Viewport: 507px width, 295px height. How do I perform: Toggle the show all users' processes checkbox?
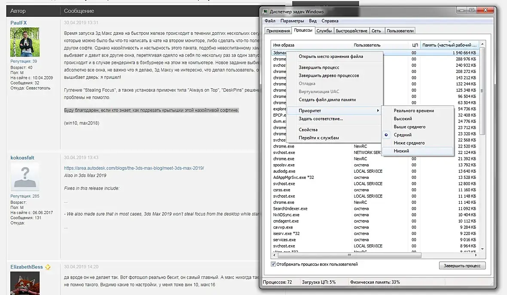(x=273, y=264)
